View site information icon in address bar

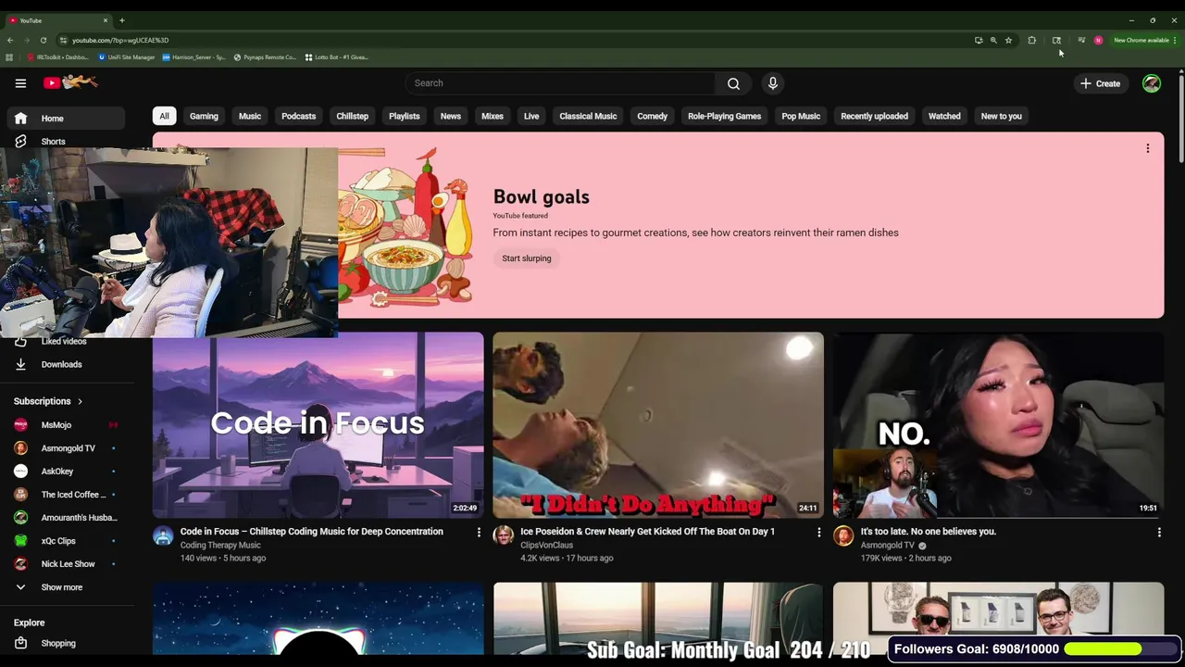tap(63, 40)
